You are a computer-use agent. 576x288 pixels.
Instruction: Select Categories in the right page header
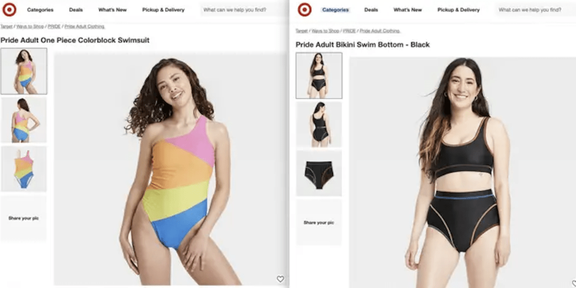click(x=335, y=10)
